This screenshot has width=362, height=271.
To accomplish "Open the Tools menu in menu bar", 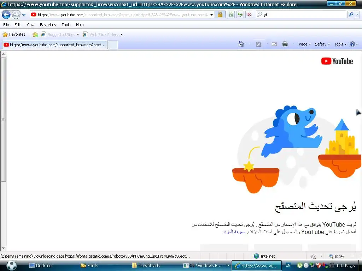I will click(x=66, y=25).
